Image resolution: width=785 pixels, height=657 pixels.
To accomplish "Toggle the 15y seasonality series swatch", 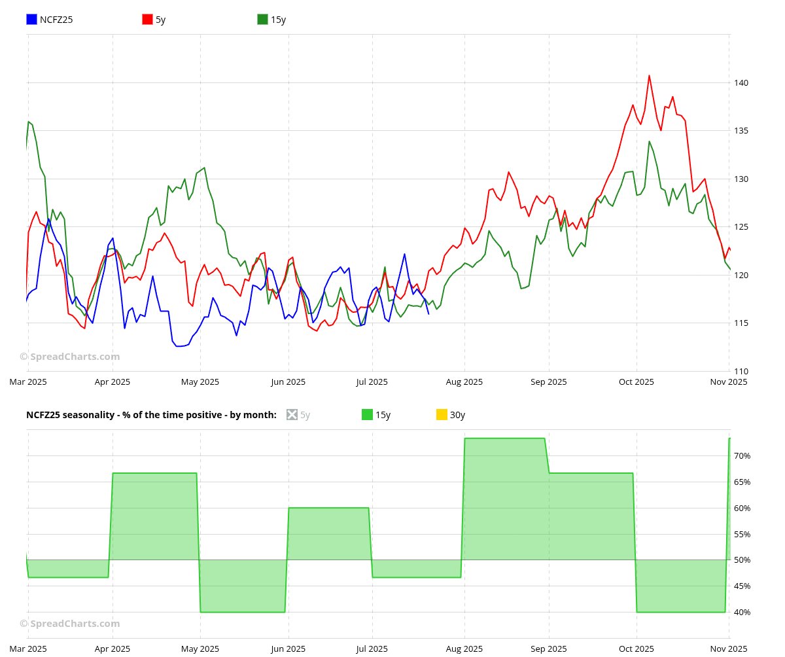I will pos(367,414).
